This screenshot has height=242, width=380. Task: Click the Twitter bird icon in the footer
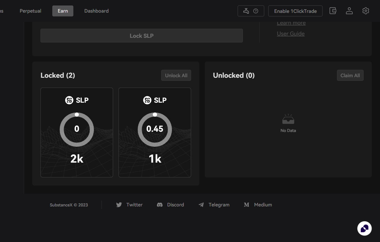[x=119, y=205]
